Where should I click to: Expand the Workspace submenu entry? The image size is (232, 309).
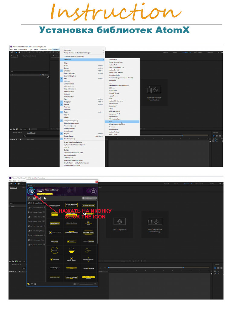pos(82,50)
